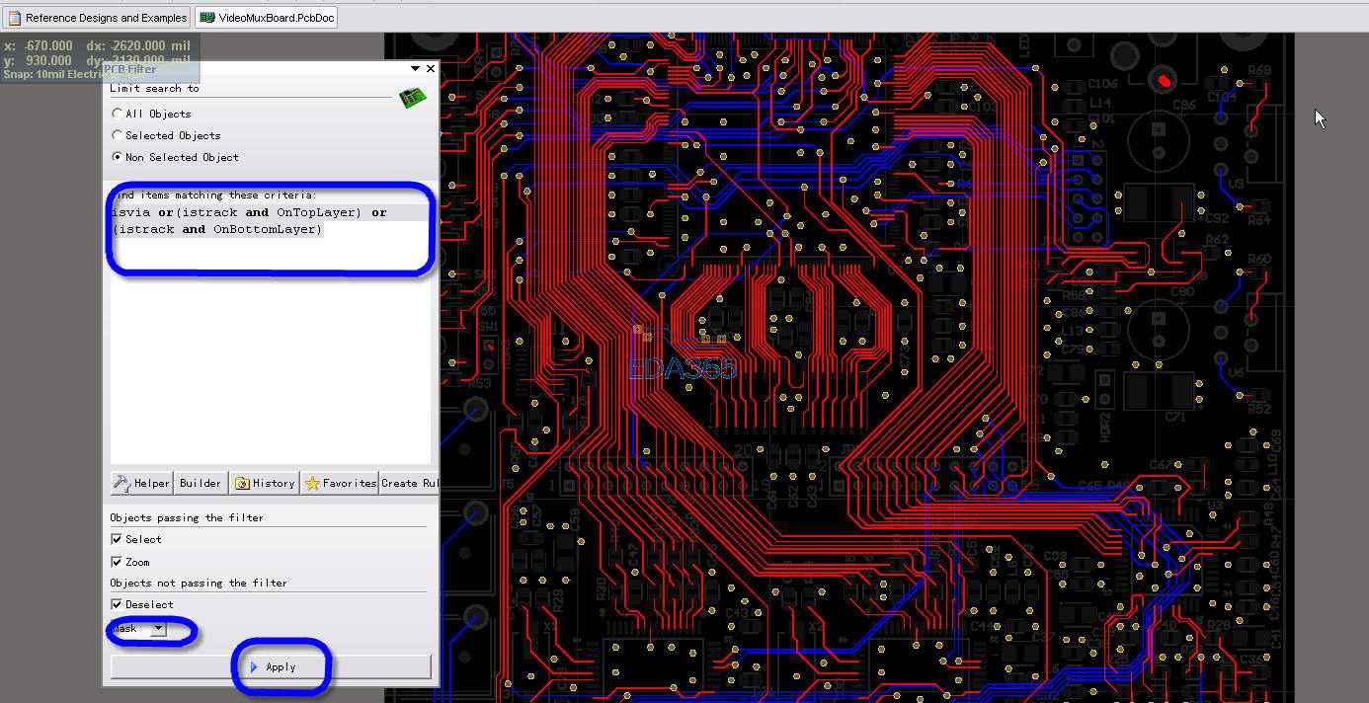Screen dimensions: 1369x703
Task: Select the Non Selected Object radio option
Action: [x=118, y=157]
